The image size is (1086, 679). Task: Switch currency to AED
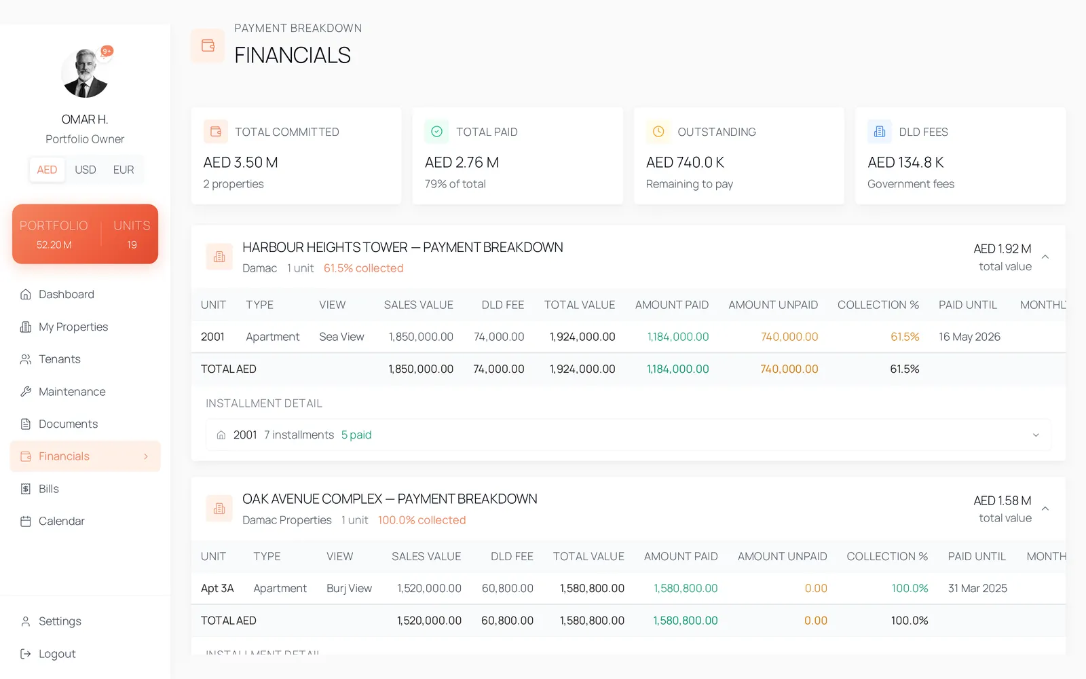point(47,170)
